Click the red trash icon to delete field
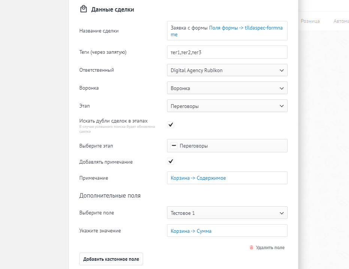Screen dimensions: 349x269 pos(251,247)
